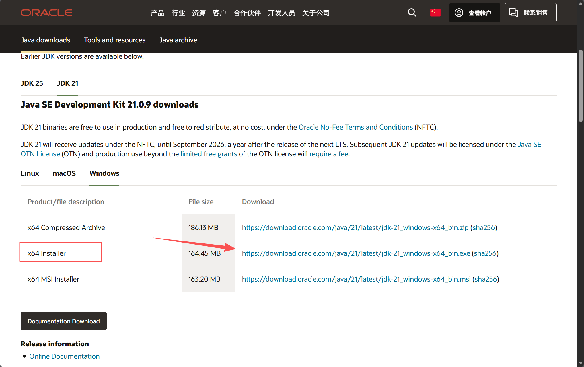Viewport: 584px width, 367px height.
Task: Click Tools and resources navigation item
Action: click(x=114, y=40)
